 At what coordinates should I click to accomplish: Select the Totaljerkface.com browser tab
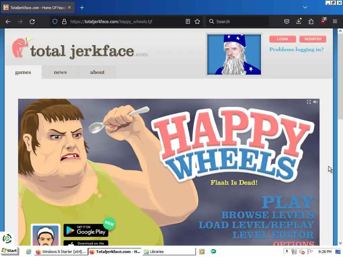[38, 8]
